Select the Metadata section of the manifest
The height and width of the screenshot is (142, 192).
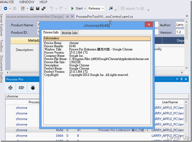click(25, 40)
